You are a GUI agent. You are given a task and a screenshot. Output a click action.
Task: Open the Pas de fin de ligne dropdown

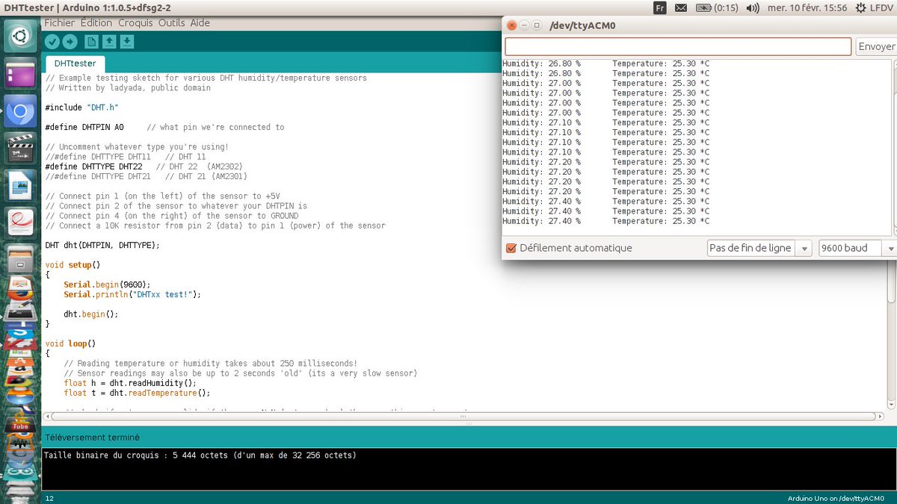(x=759, y=248)
